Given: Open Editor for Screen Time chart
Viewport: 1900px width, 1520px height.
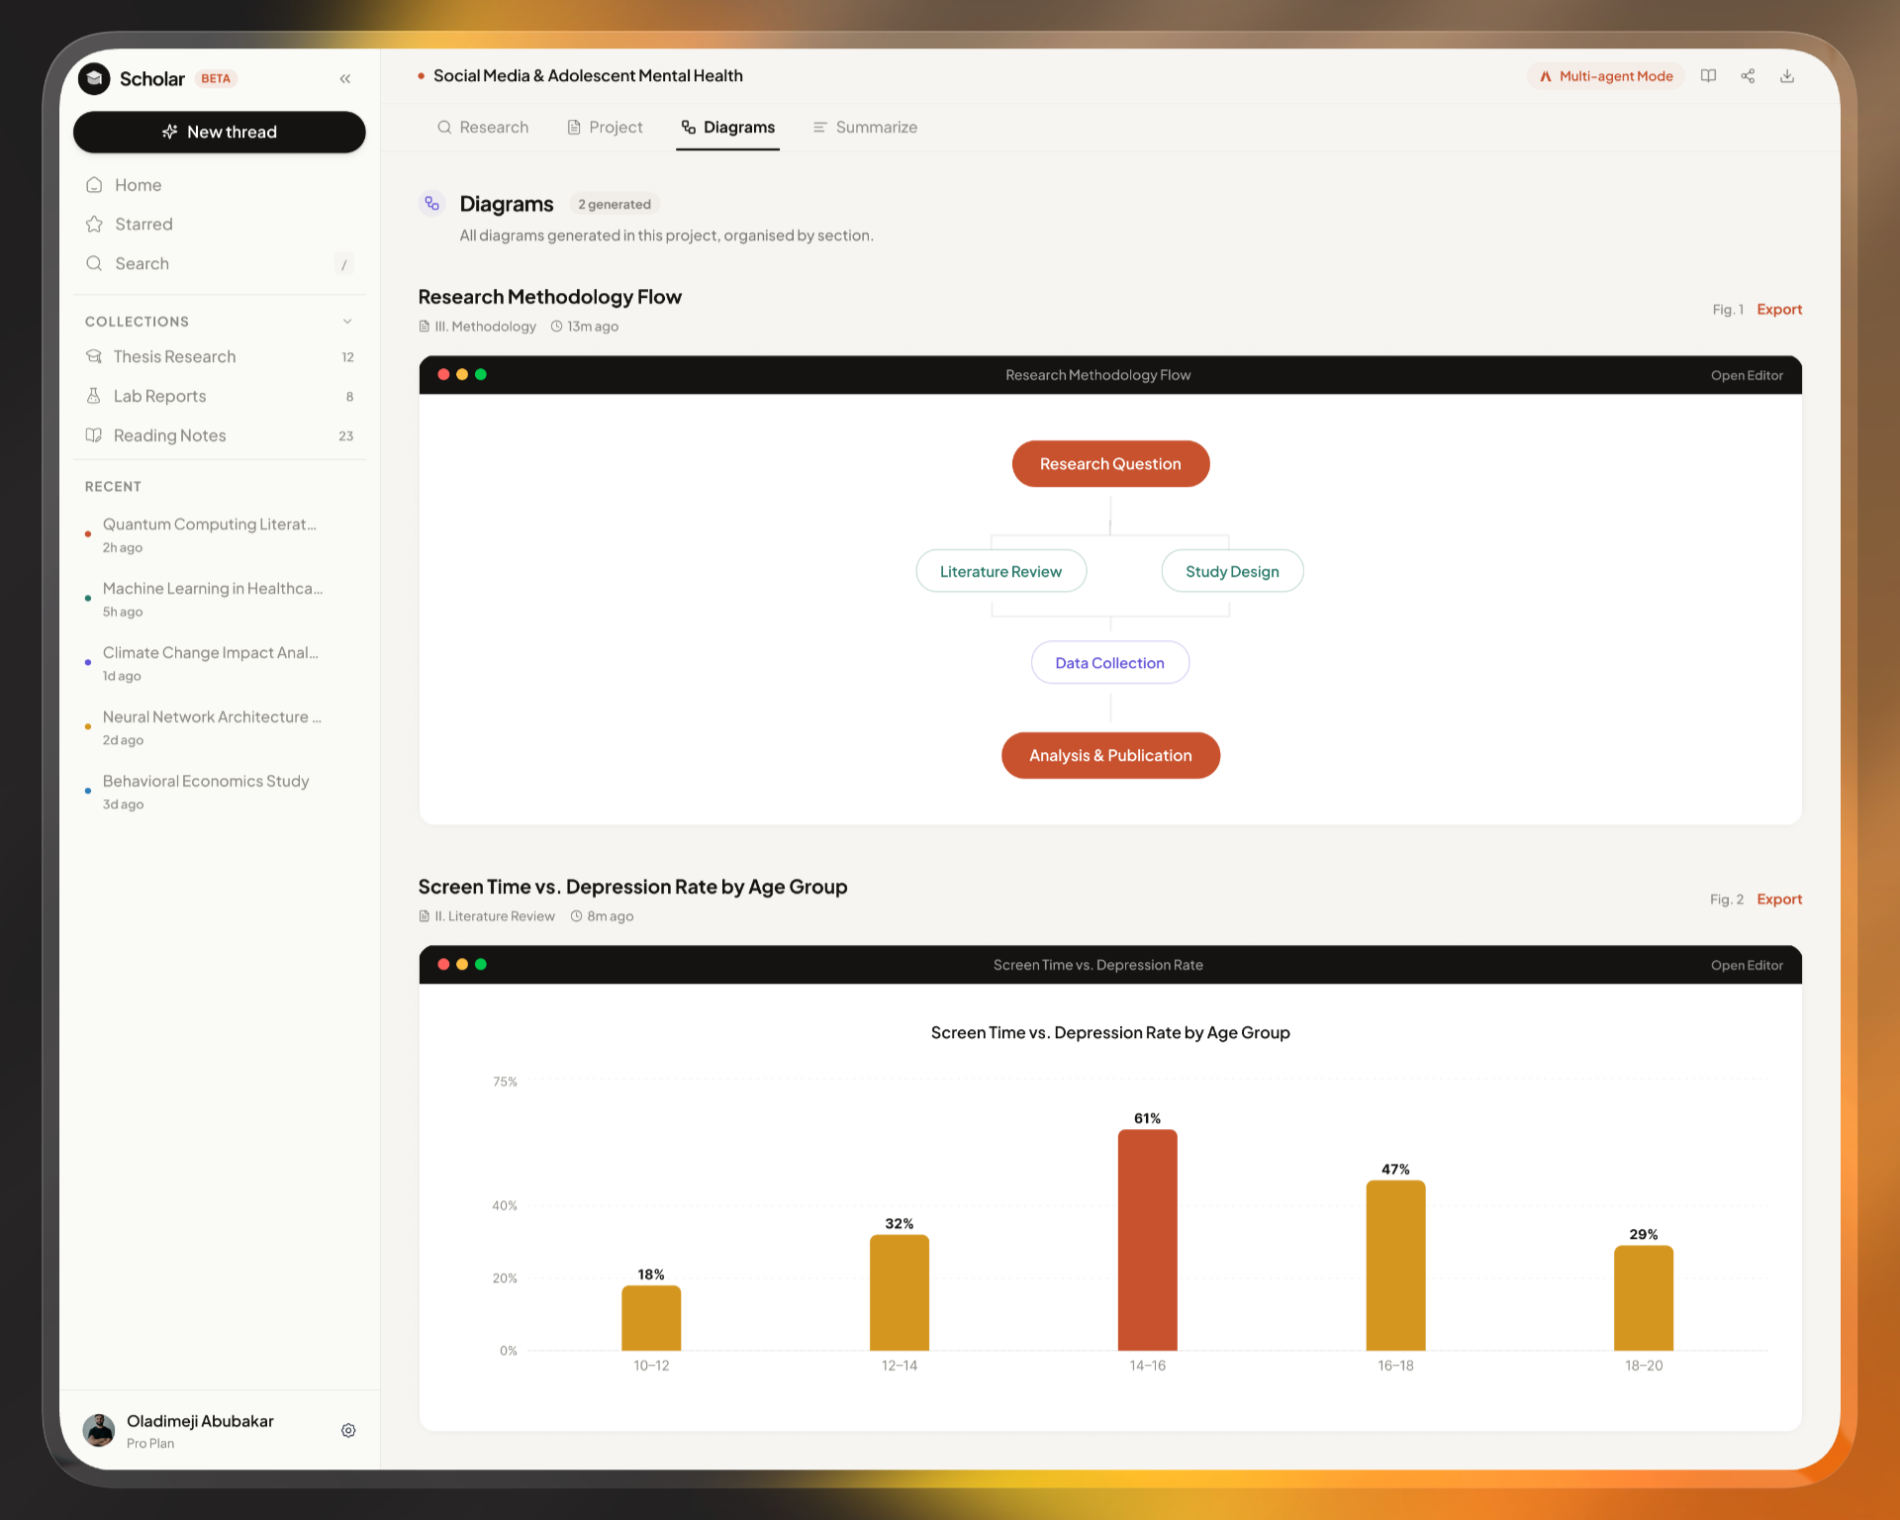Looking at the screenshot, I should pyautogui.click(x=1746, y=965).
